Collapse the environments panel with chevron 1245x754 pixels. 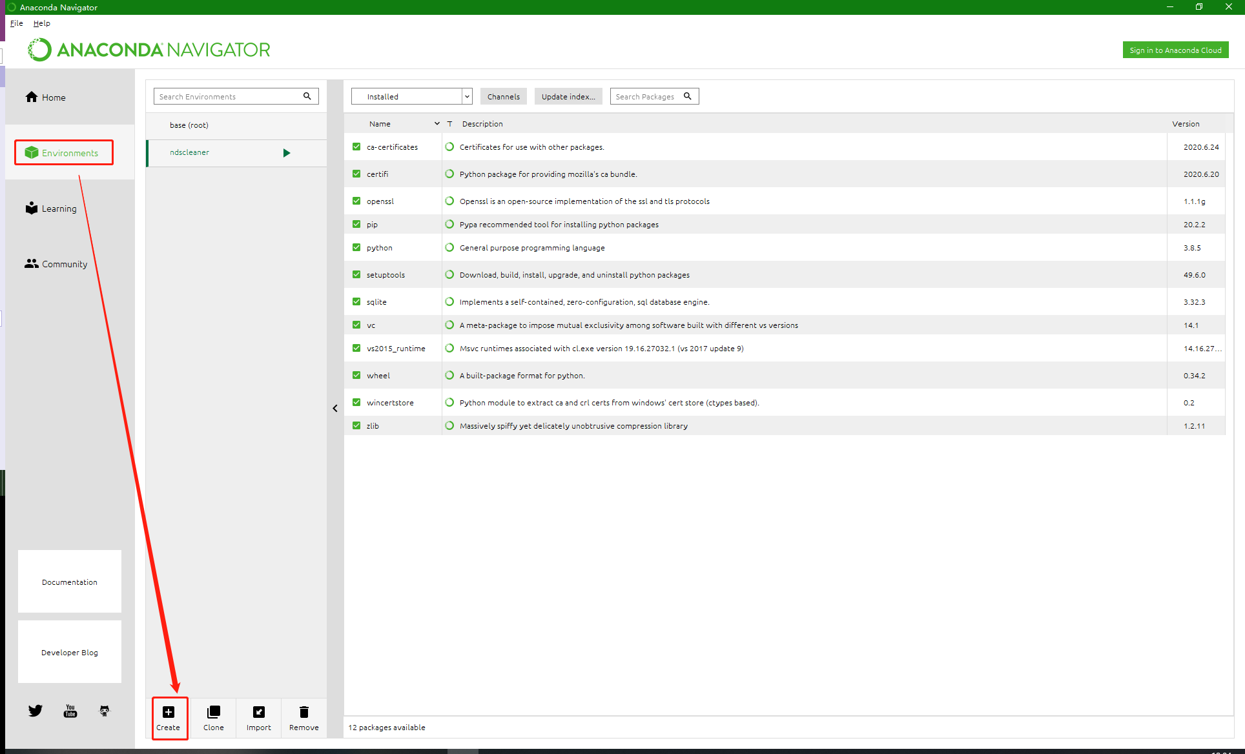(x=335, y=408)
